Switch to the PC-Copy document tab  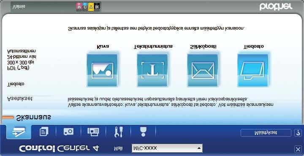coord(44,132)
